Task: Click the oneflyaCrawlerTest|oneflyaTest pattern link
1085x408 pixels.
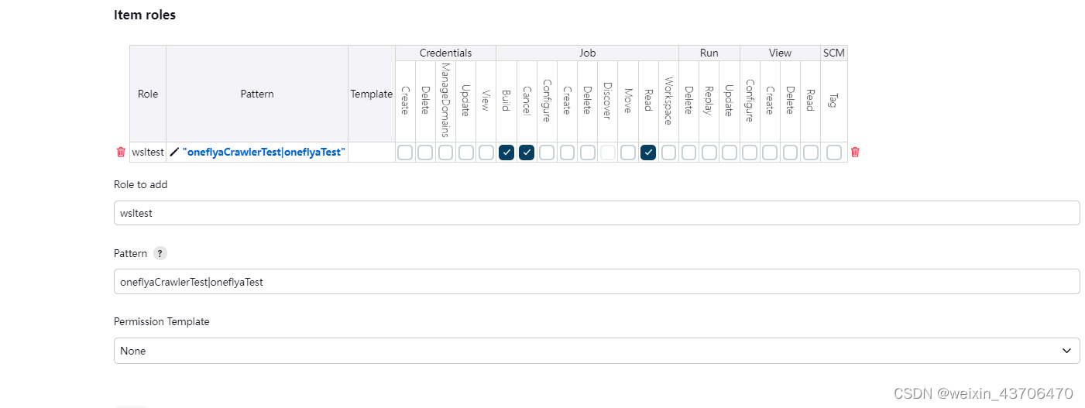Action: 264,153
